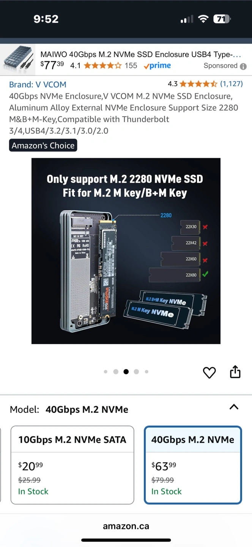Screen dimensions: 252x547
Task: Open the 1,127 reviews link
Action: pyautogui.click(x=231, y=84)
